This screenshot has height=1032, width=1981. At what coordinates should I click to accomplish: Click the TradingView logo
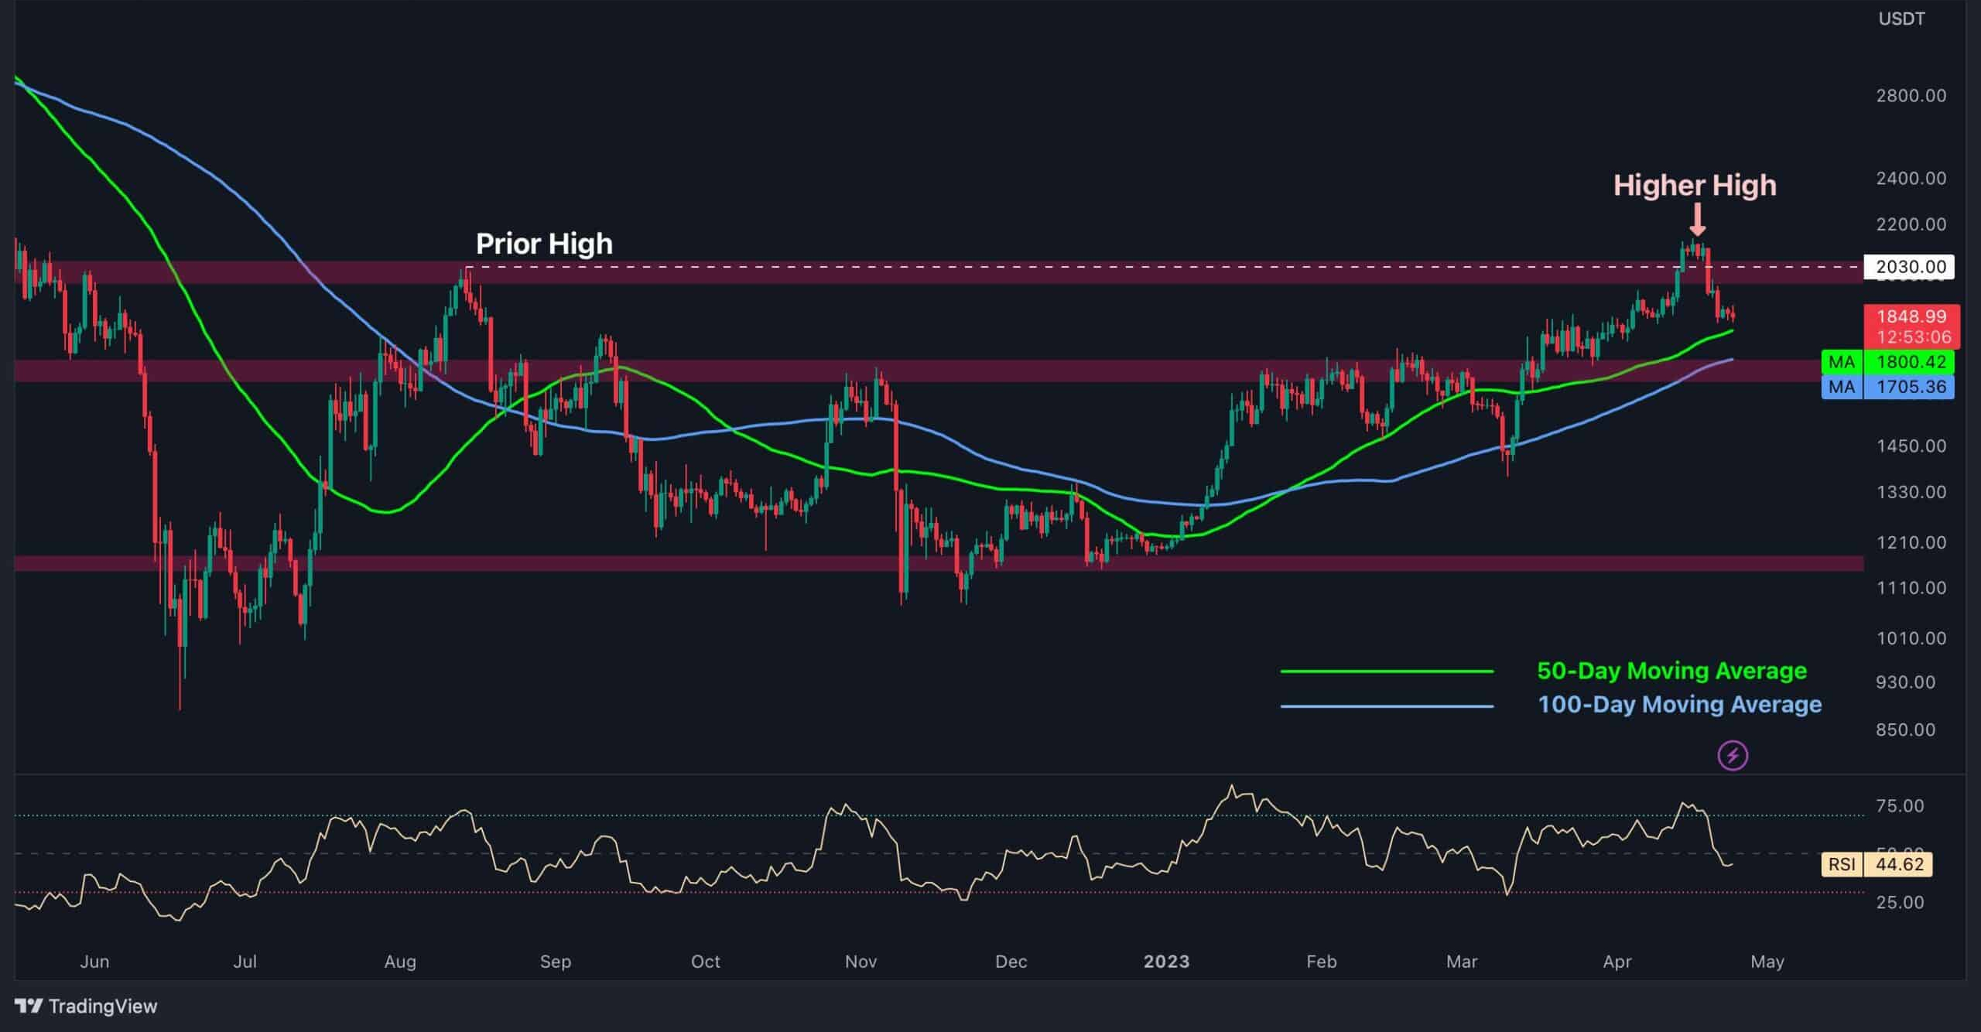(x=86, y=1006)
